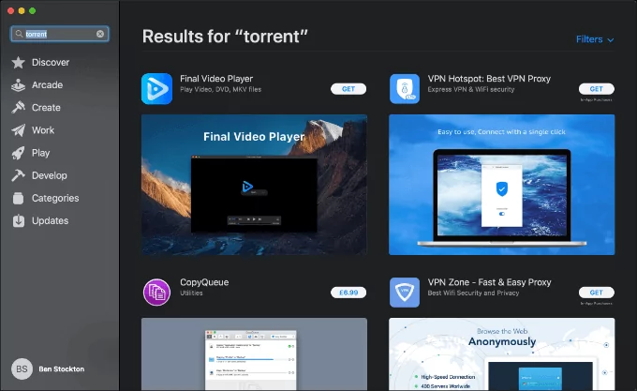
Task: Click the green full-screen window button
Action: [x=33, y=11]
